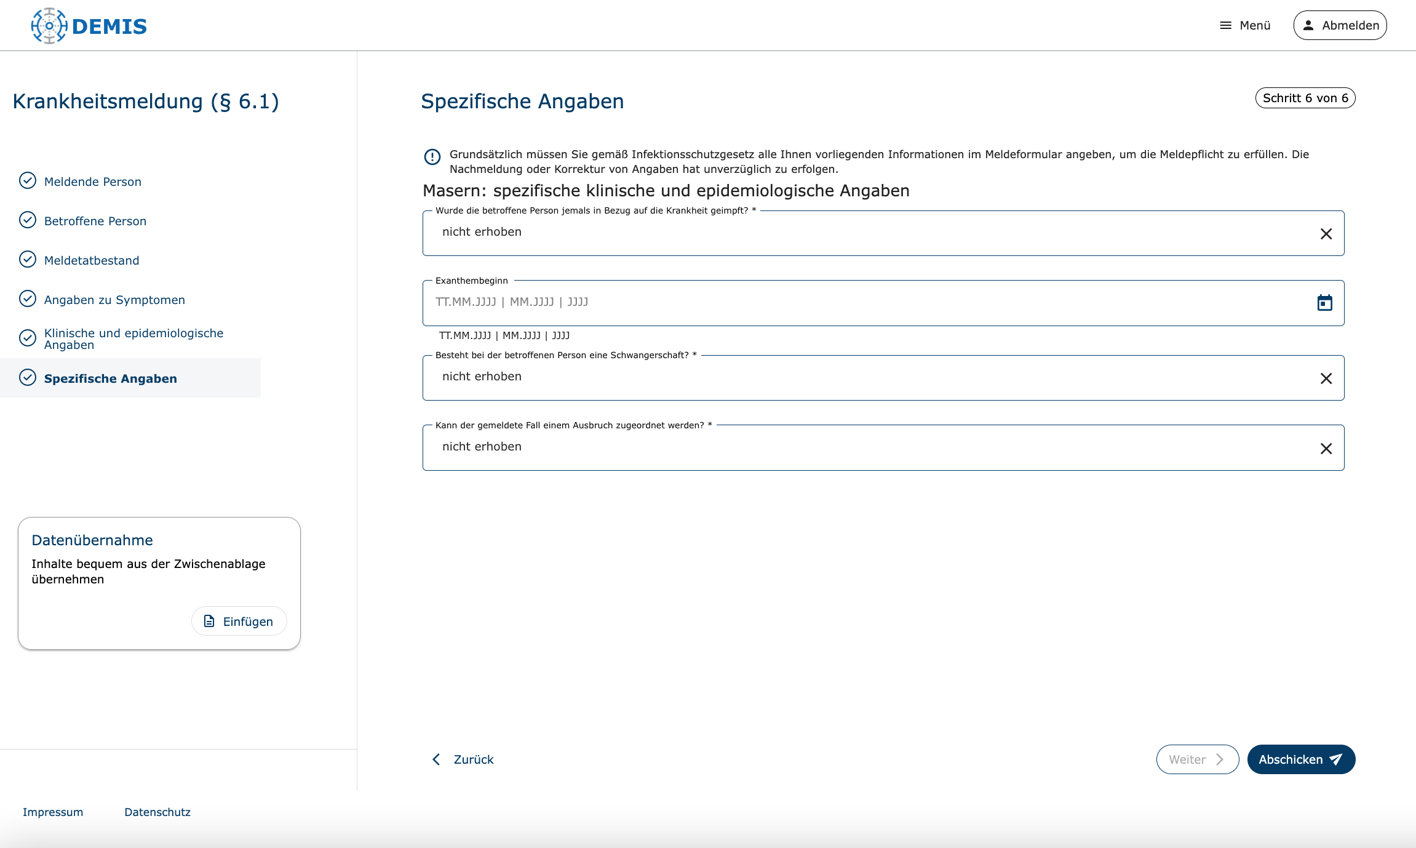Screen dimensions: 1416x848
Task: Log out with the Abmelden button
Action: tap(1340, 25)
